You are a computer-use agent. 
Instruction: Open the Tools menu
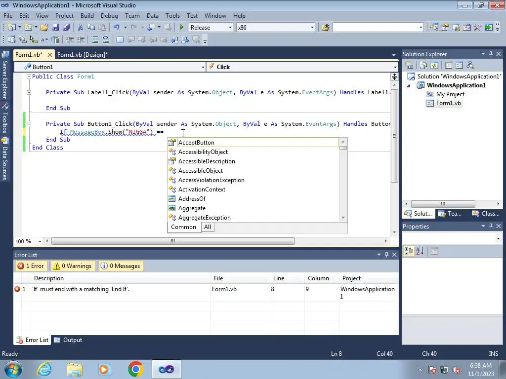coord(172,15)
